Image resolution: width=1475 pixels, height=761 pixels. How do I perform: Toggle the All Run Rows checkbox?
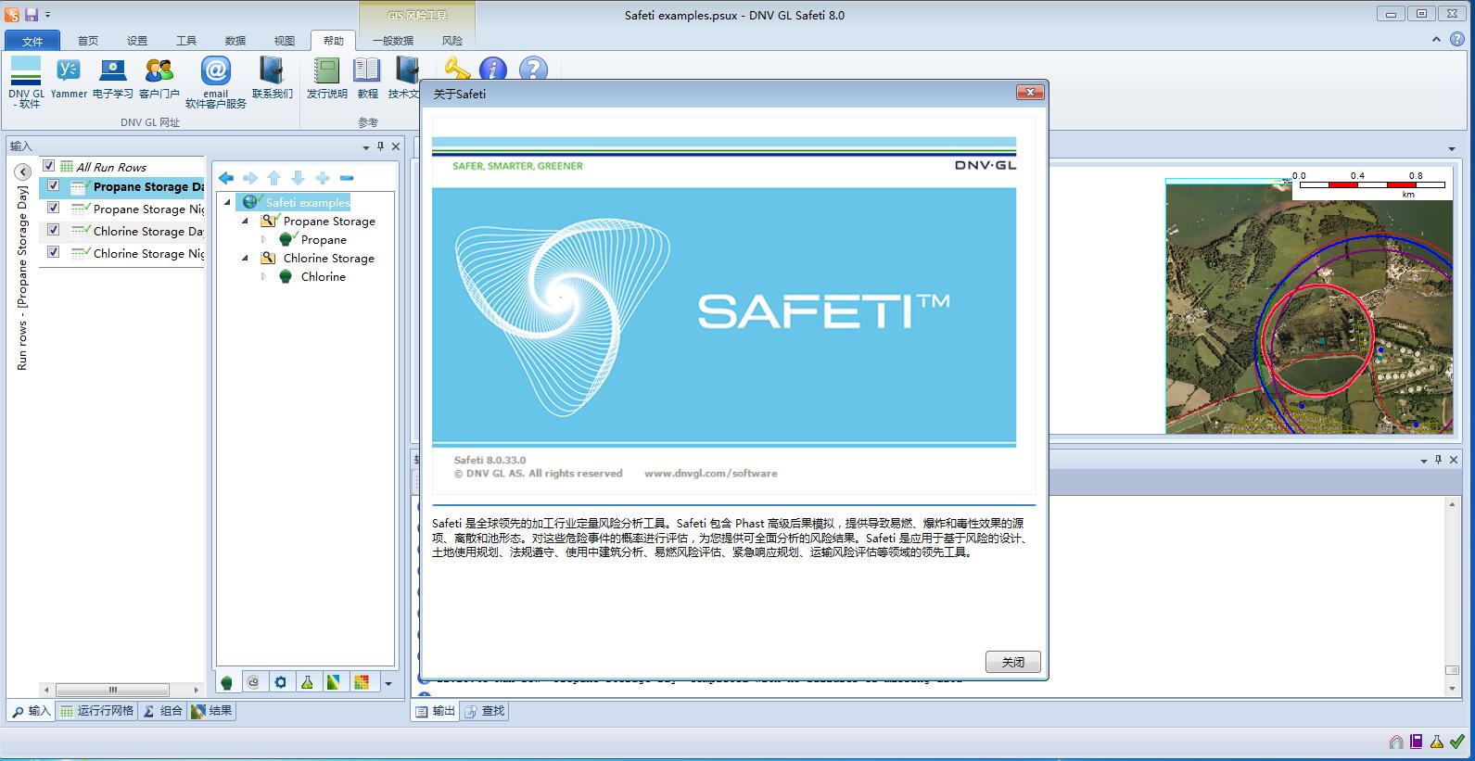click(x=49, y=166)
